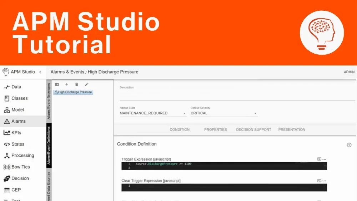
Task: Switch to the CONDITION tab
Action: [x=180, y=129]
